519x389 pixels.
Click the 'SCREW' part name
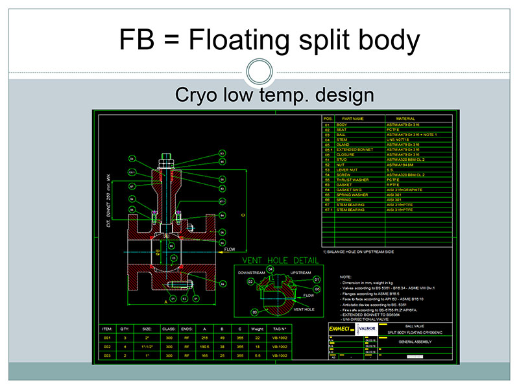[x=343, y=174]
